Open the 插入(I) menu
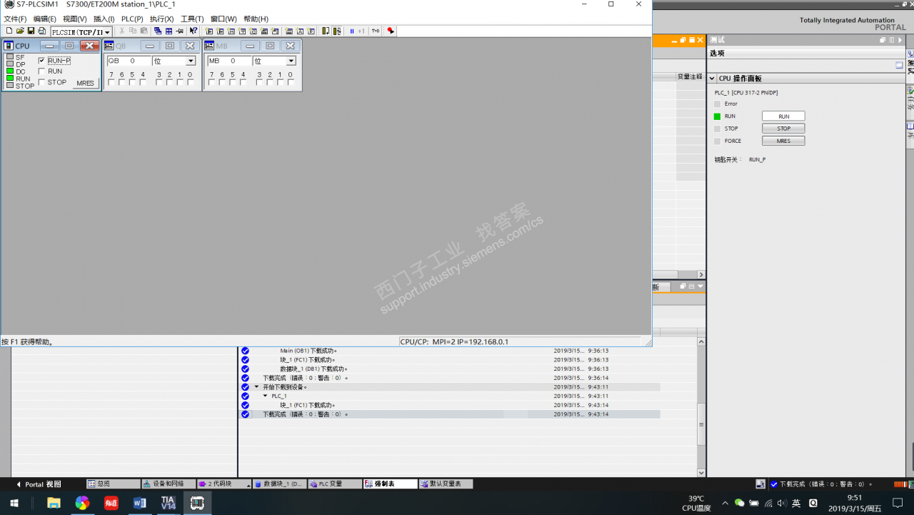 pyautogui.click(x=104, y=19)
